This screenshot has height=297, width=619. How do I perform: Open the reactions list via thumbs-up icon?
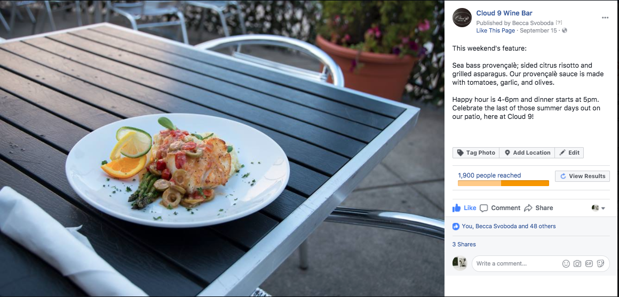point(456,227)
